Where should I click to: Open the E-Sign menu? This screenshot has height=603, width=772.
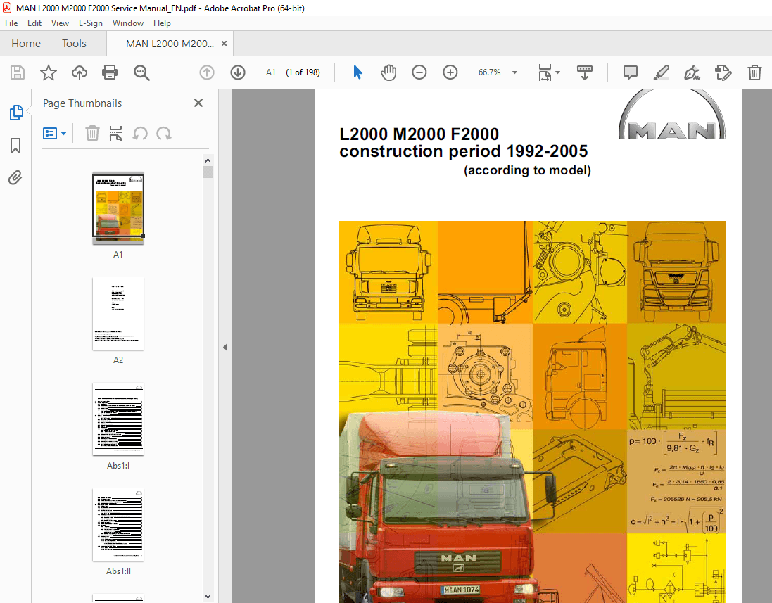[91, 23]
